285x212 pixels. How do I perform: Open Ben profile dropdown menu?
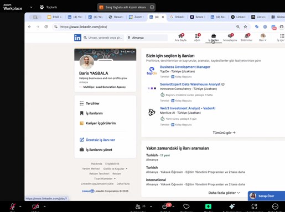pos(263,38)
